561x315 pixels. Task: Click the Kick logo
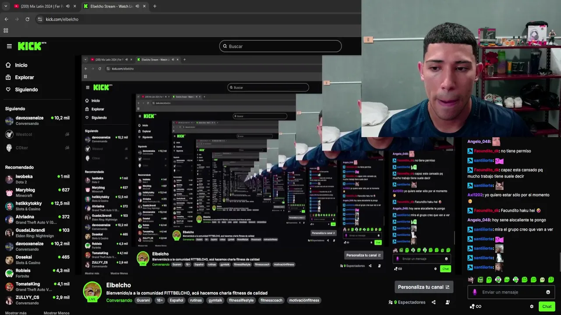32,46
